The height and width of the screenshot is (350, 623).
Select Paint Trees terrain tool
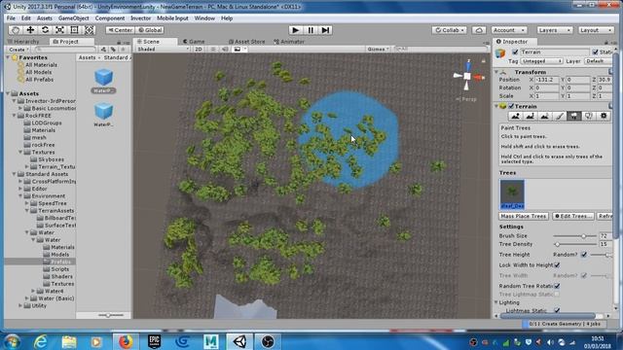[574, 116]
